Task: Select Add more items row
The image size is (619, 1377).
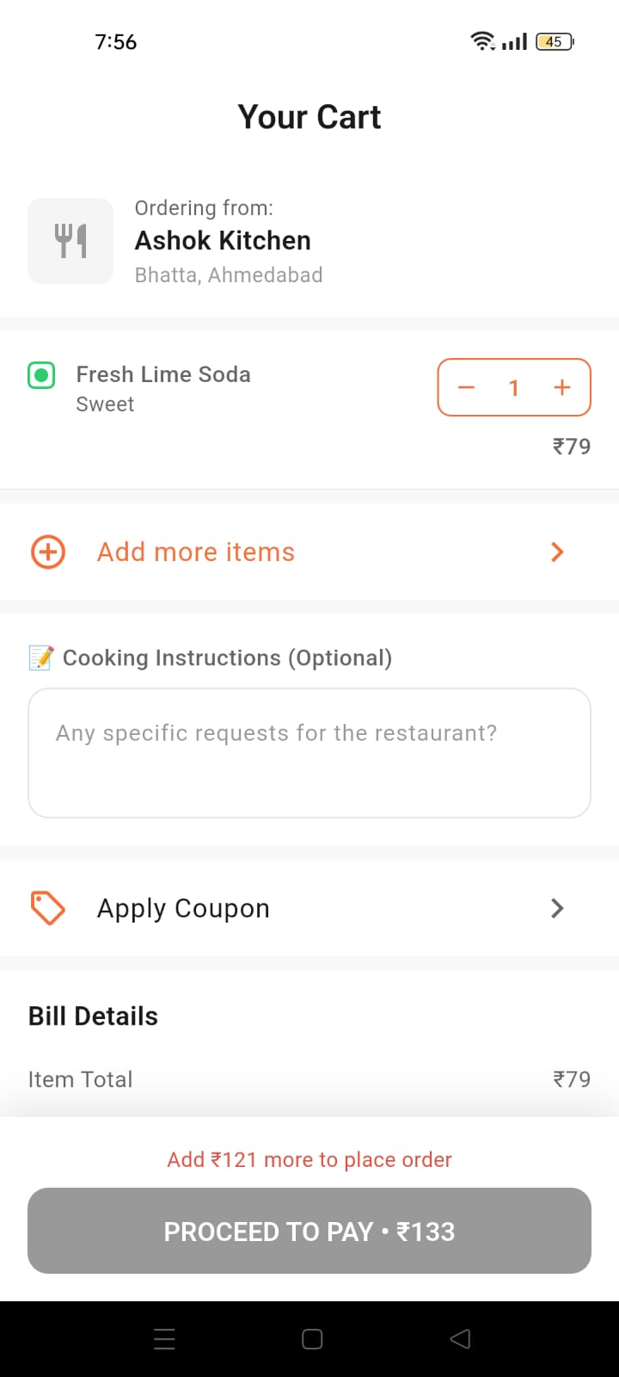Action: (196, 552)
